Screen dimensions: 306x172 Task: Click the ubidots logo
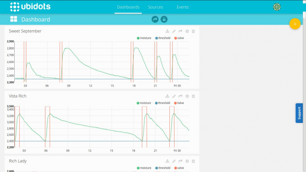[30, 7]
